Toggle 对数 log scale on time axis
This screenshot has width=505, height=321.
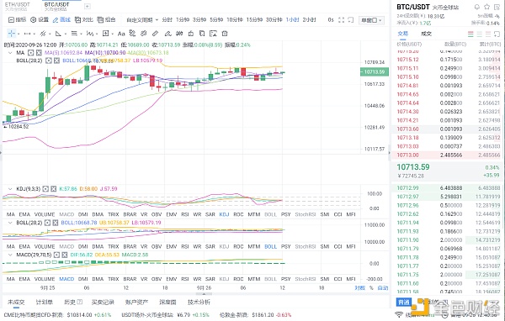click(359, 288)
